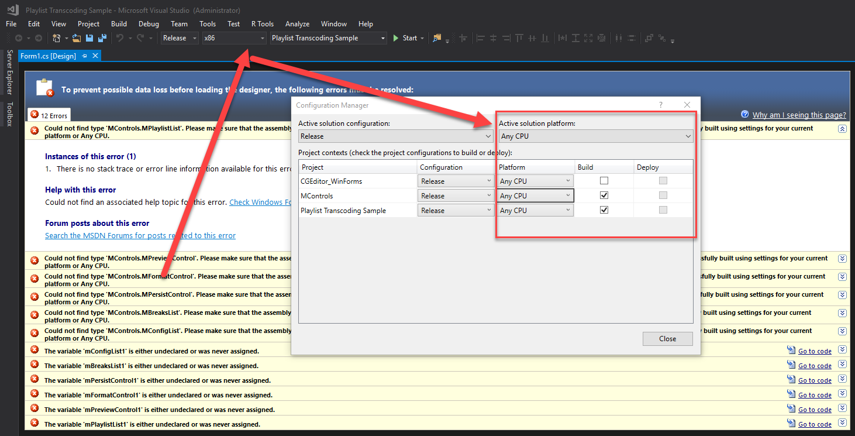Screen dimensions: 855x436
Task: Click the Align Tops layout icon
Action: [x=519, y=38]
